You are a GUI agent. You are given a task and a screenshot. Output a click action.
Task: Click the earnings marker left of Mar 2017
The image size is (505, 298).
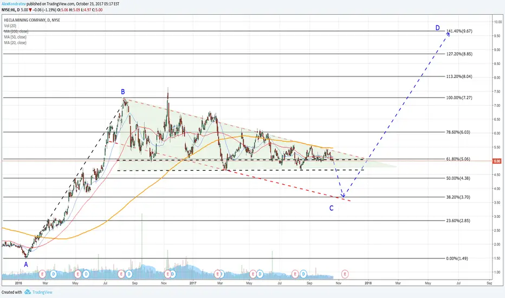(218, 274)
